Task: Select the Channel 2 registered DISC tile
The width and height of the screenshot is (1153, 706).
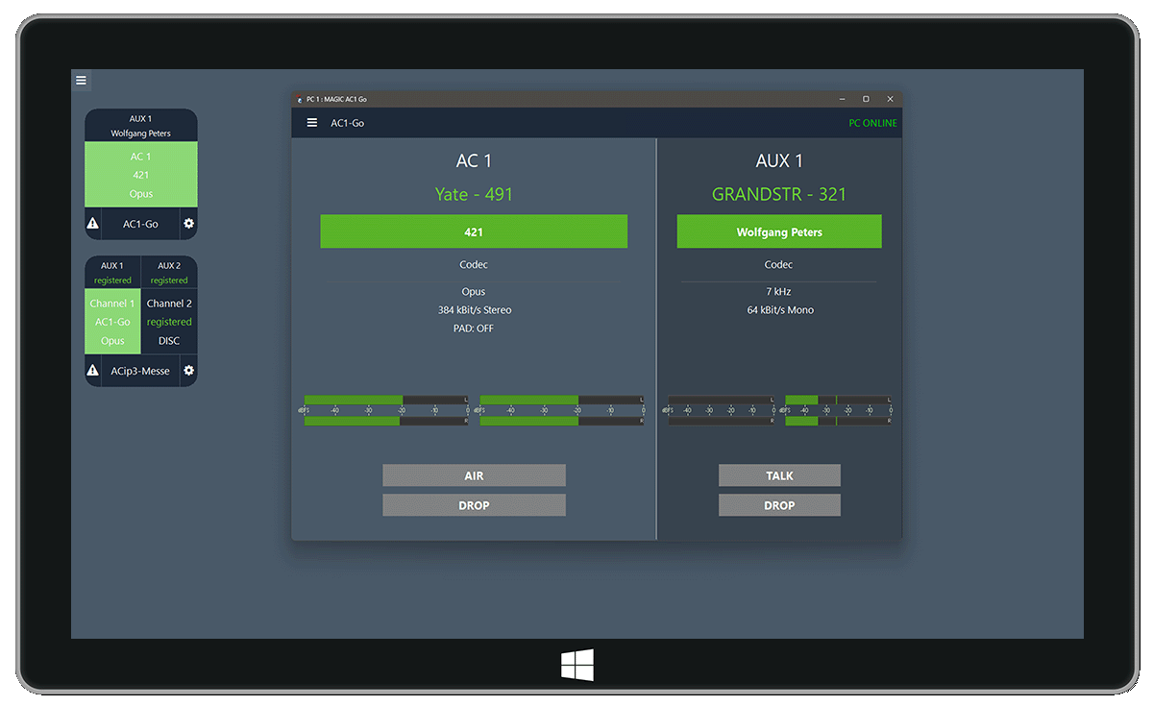Action: point(169,322)
